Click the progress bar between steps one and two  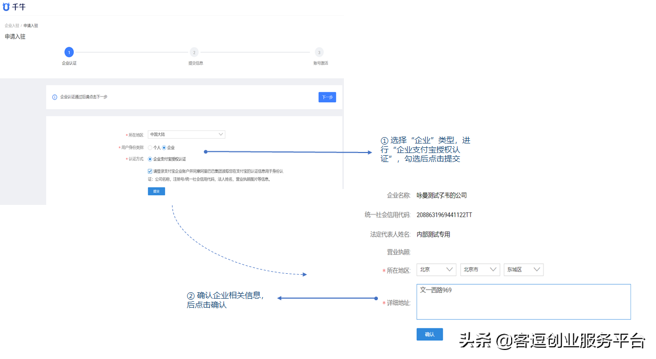[x=132, y=52]
